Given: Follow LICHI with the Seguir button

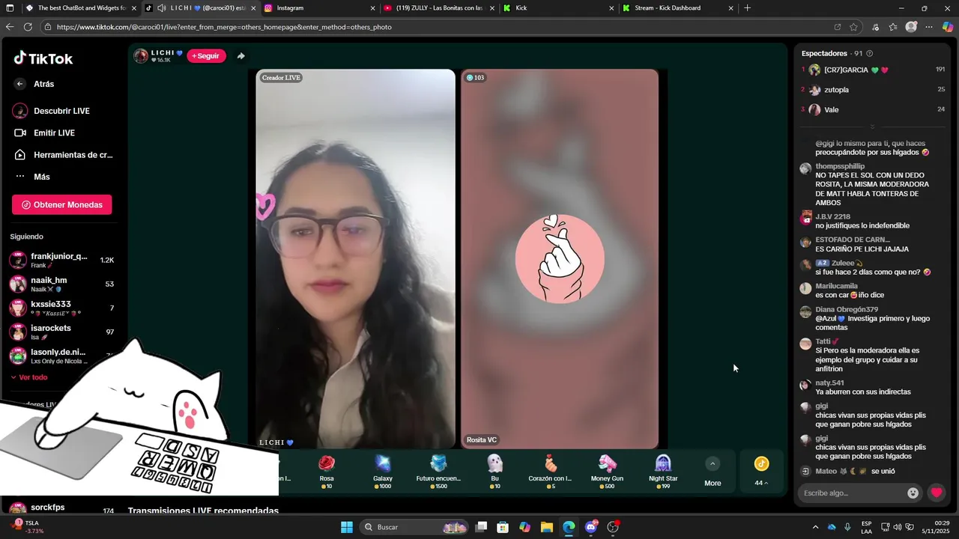Looking at the screenshot, I should (206, 56).
